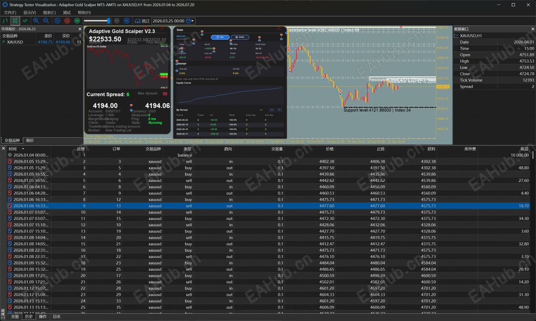Go to next By Period page
Viewport: 536px width, 321px height.
pos(279,110)
